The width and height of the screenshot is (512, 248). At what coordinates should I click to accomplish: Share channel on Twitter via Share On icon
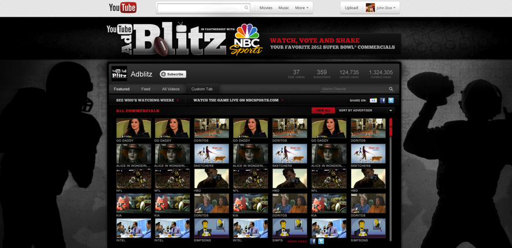(x=391, y=101)
